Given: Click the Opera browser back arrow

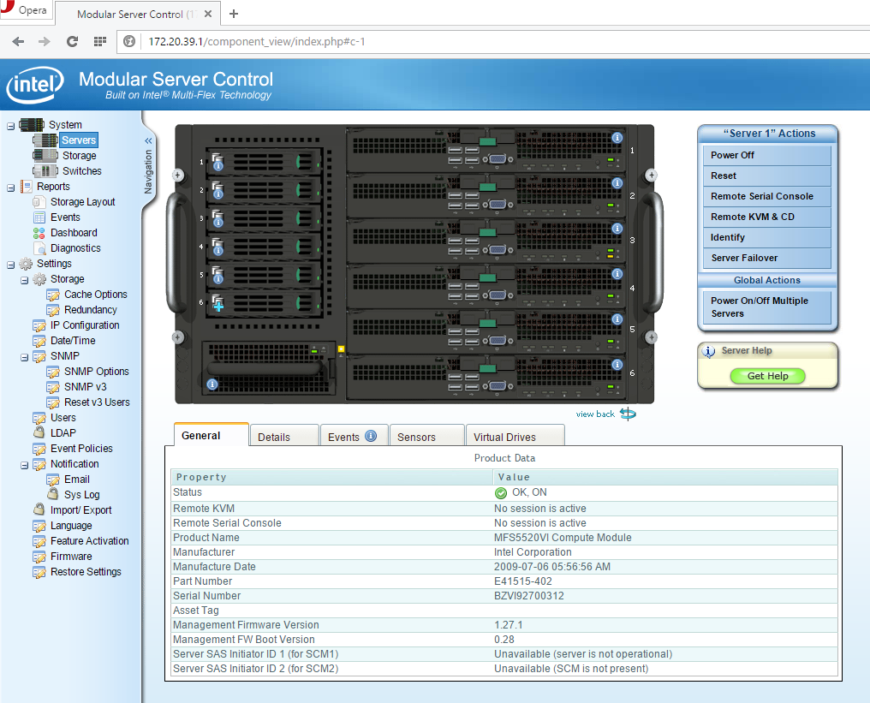Looking at the screenshot, I should 18,42.
